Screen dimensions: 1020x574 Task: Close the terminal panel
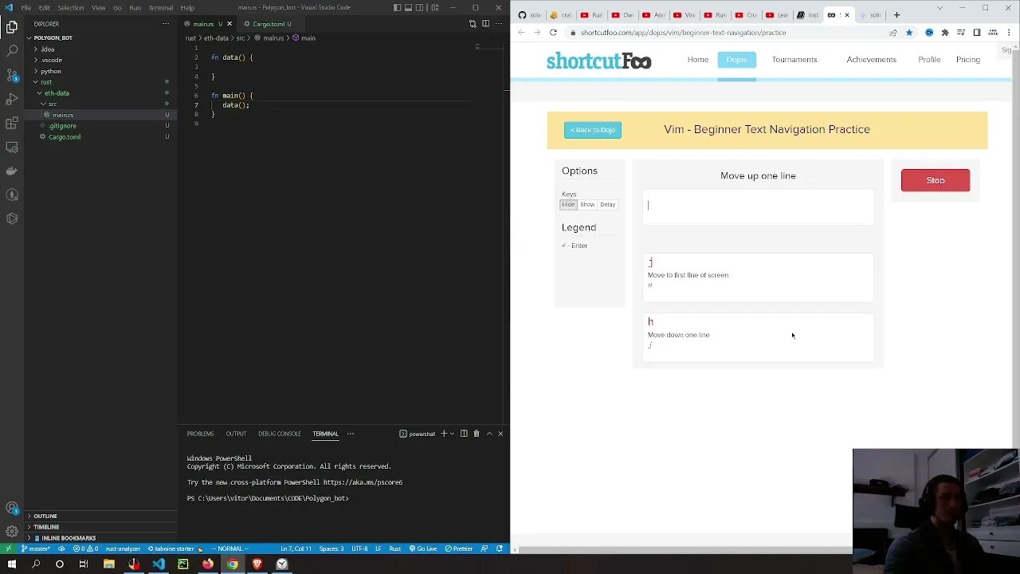[500, 434]
